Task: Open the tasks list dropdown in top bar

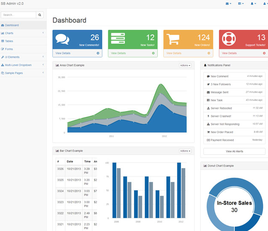Action: [241, 3]
